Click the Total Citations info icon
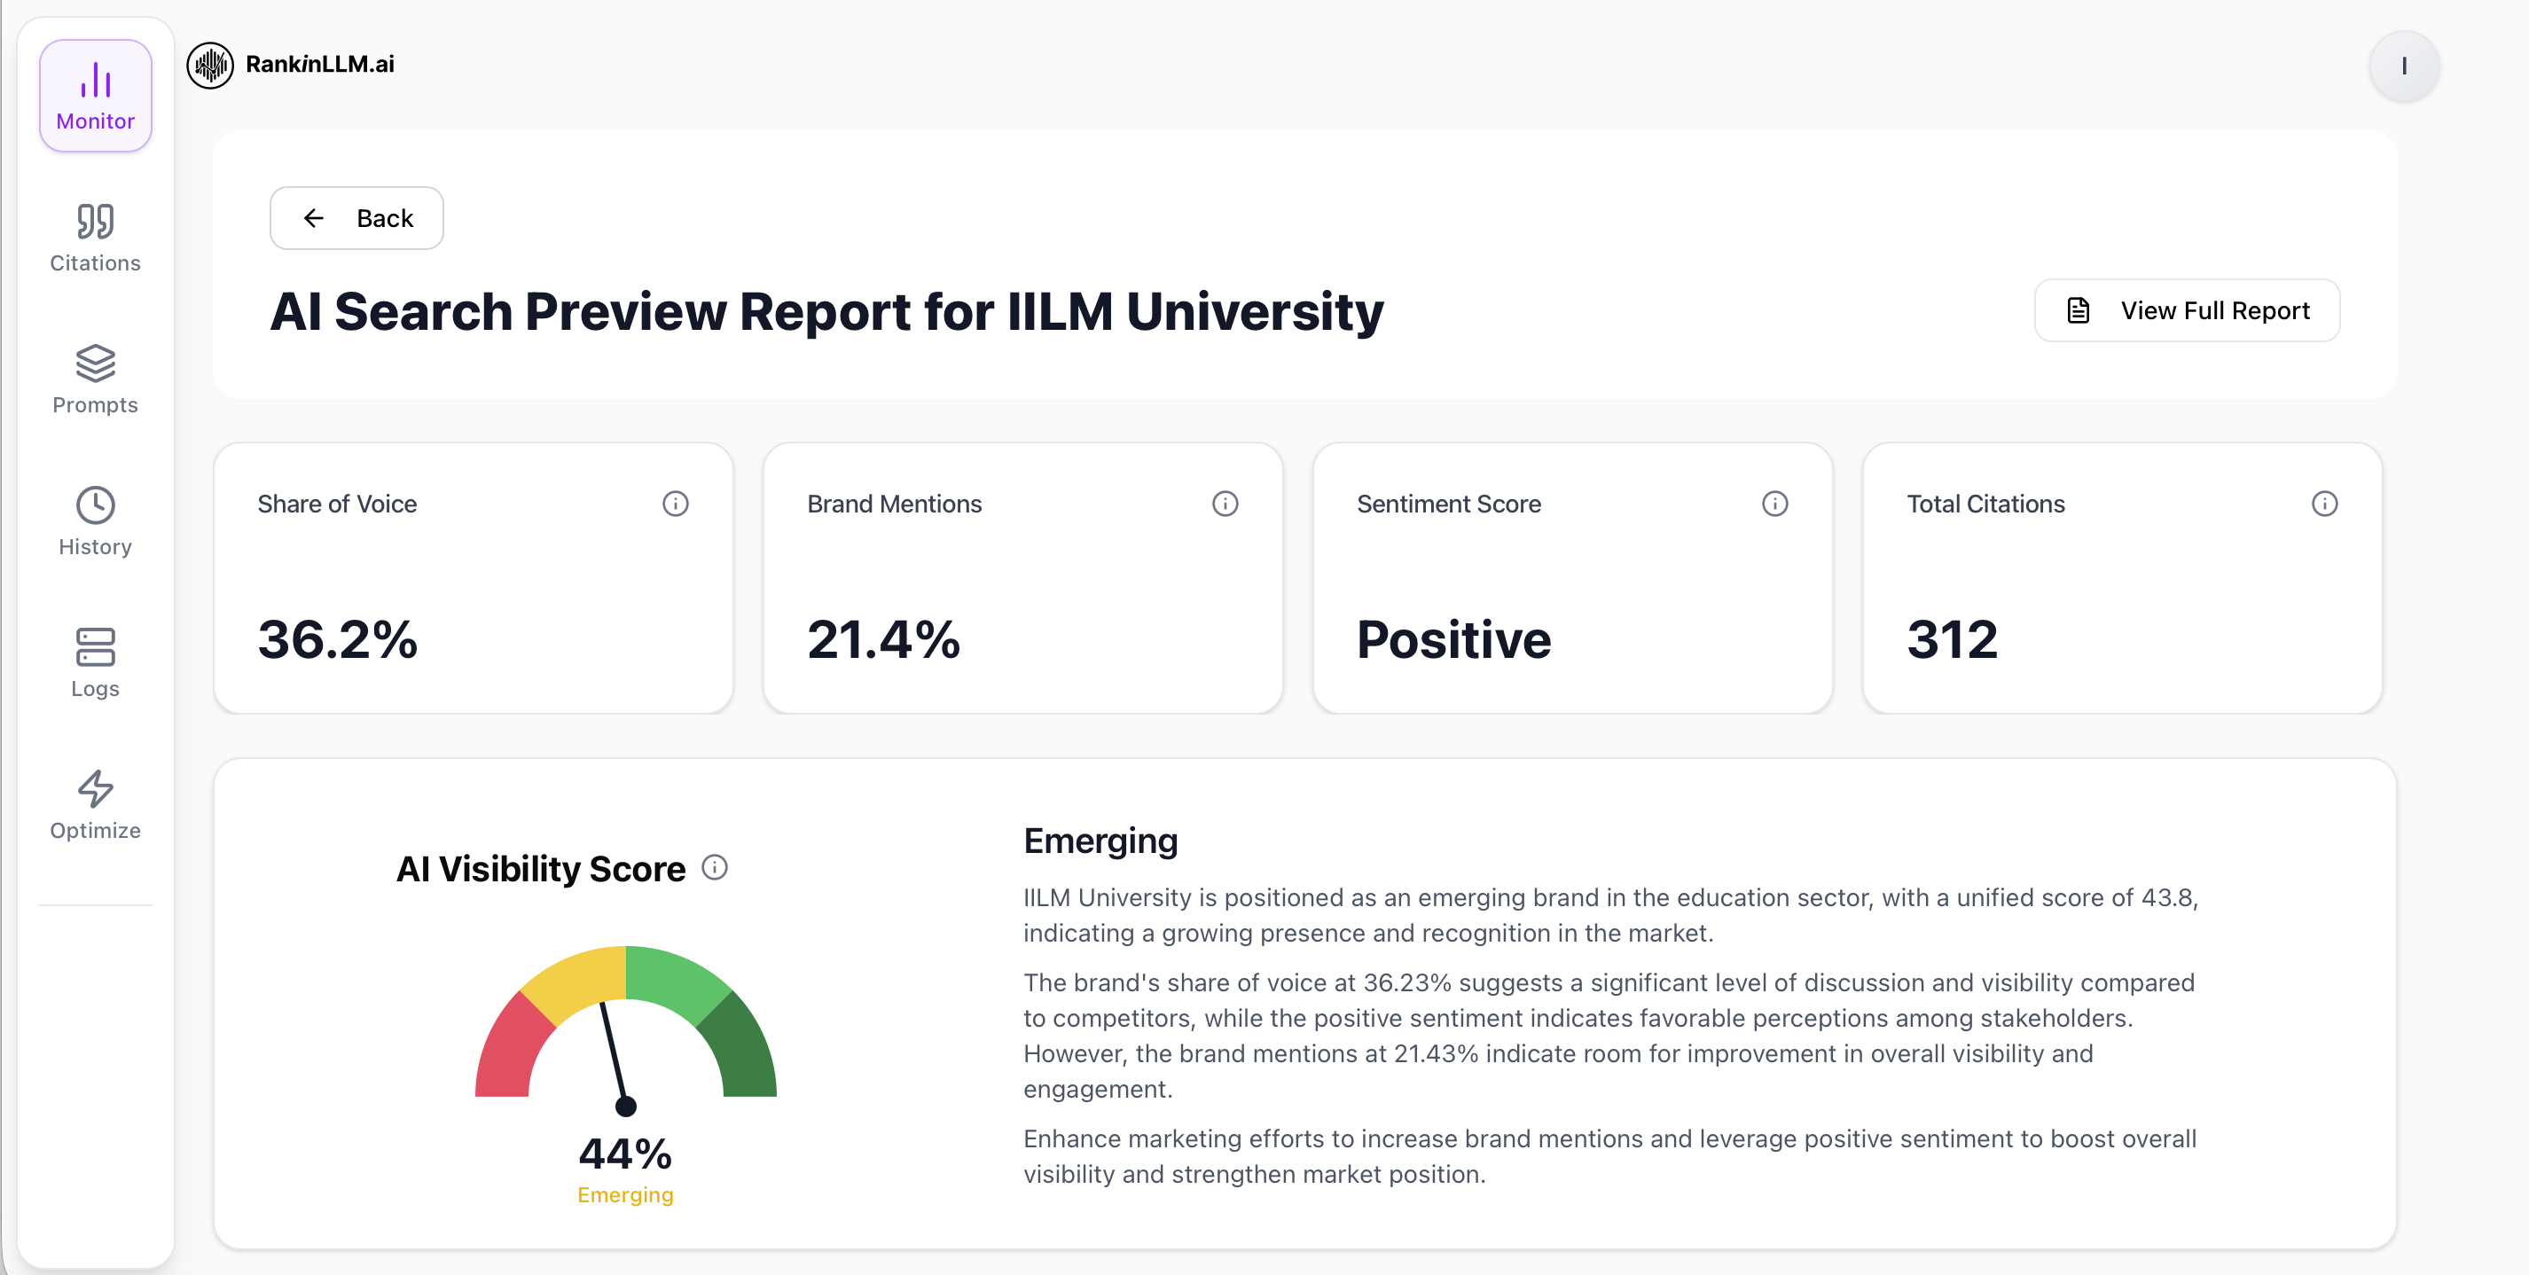Viewport: 2529px width, 1275px height. pyautogui.click(x=2324, y=504)
